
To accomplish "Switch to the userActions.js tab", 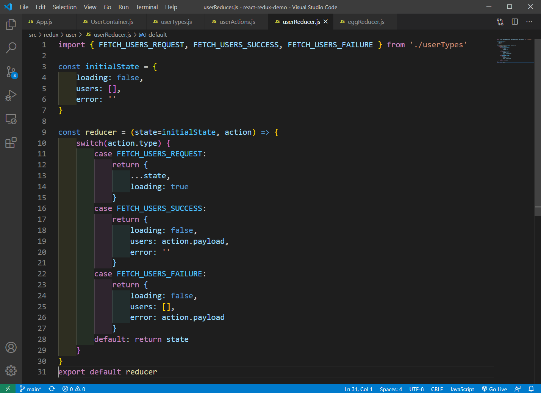I will (237, 22).
